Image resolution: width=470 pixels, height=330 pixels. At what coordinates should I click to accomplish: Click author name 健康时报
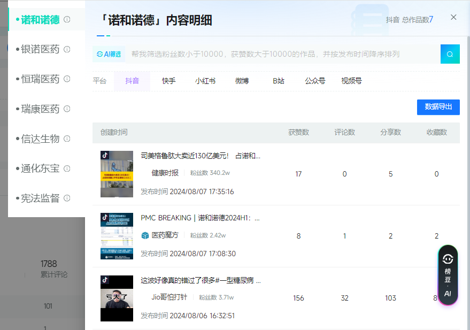pos(165,173)
